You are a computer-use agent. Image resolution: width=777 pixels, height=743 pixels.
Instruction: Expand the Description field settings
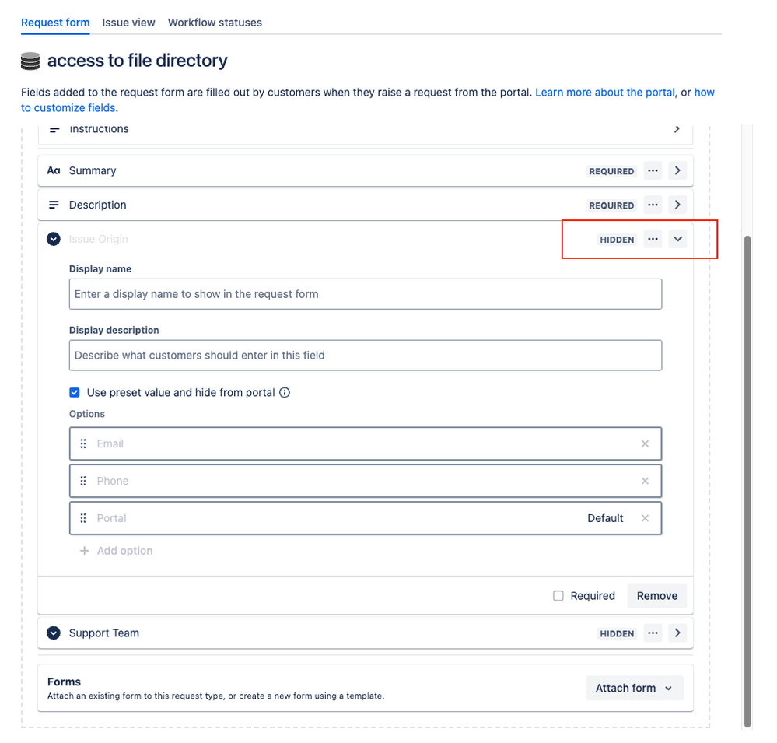677,205
